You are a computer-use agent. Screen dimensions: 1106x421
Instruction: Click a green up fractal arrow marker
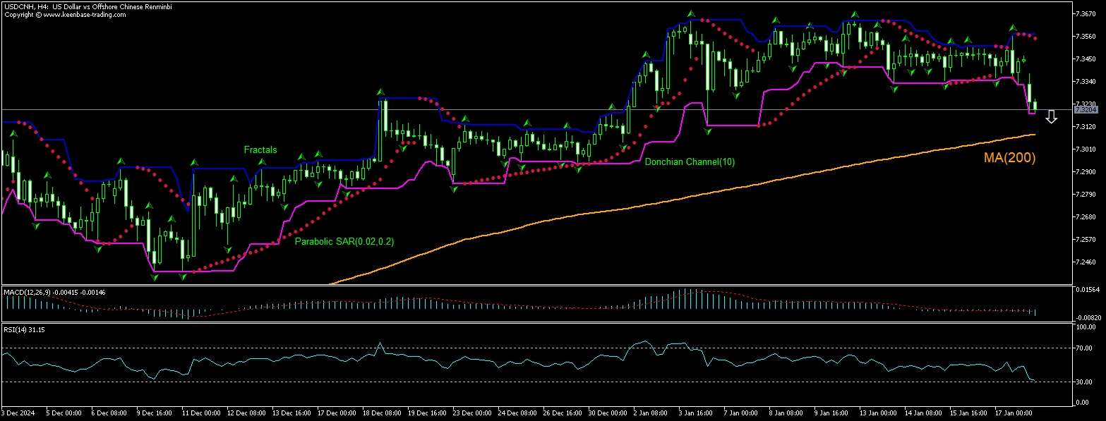click(303, 157)
